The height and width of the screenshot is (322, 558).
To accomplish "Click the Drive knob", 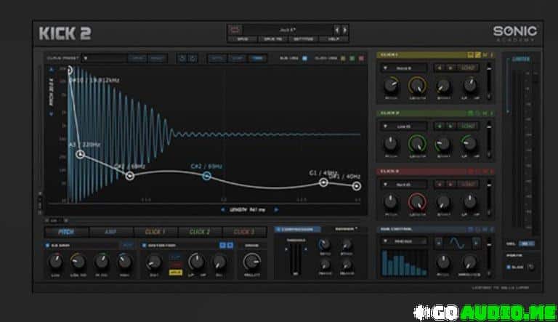I will [252, 262].
